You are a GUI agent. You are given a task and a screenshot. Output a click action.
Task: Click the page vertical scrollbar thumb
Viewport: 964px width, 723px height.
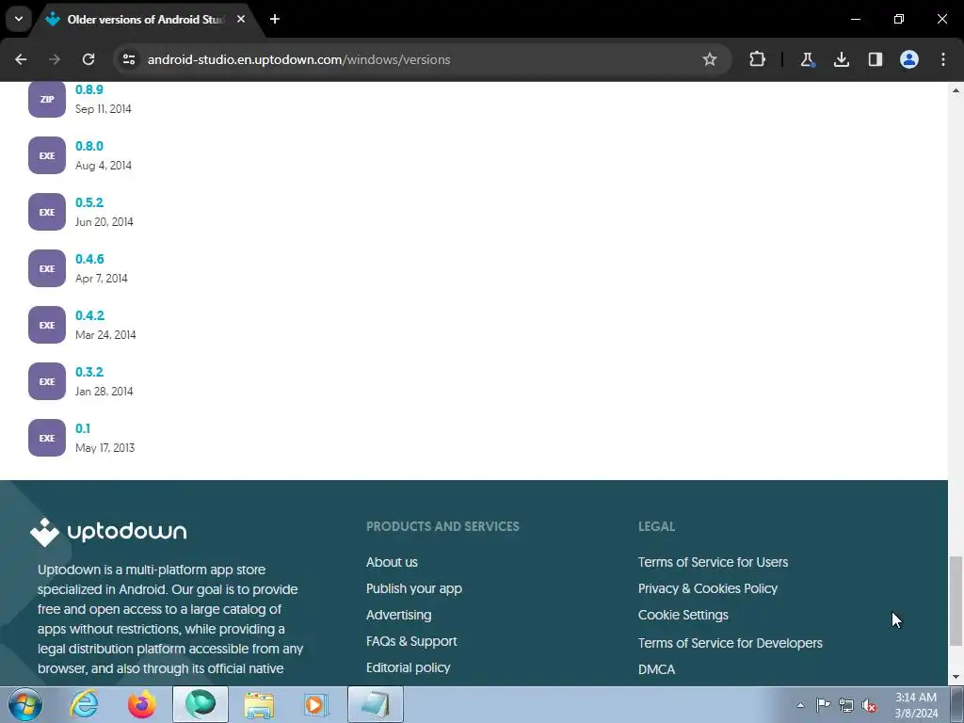[956, 601]
